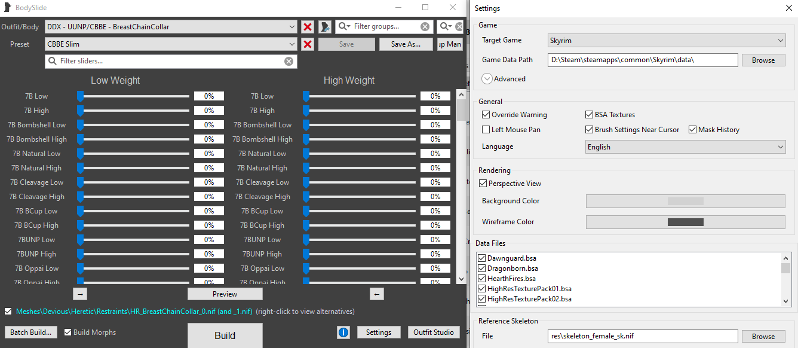Click the BodySlide title bar app icon
This screenshot has width=798, height=348.
coord(8,8)
